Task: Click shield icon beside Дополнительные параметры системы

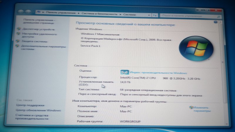Action: click(19, 47)
